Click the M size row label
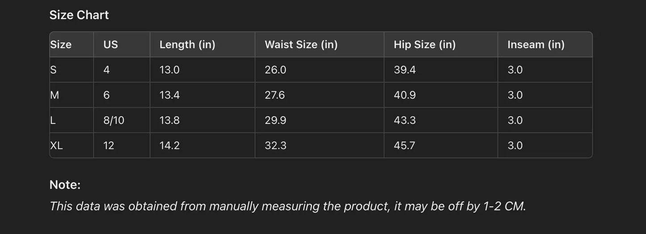This screenshot has width=646, height=234. (55, 95)
